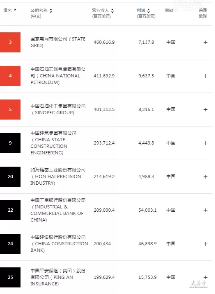The height and width of the screenshot is (294, 215).
Task: Click revenue value 460,616.9
Action: 104,42
